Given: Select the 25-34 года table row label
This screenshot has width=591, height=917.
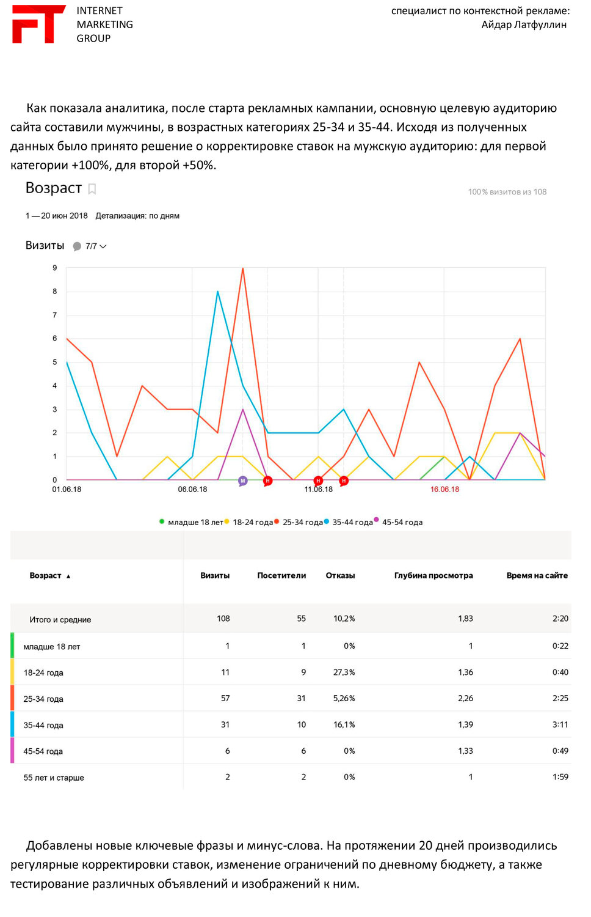Looking at the screenshot, I should click(43, 699).
